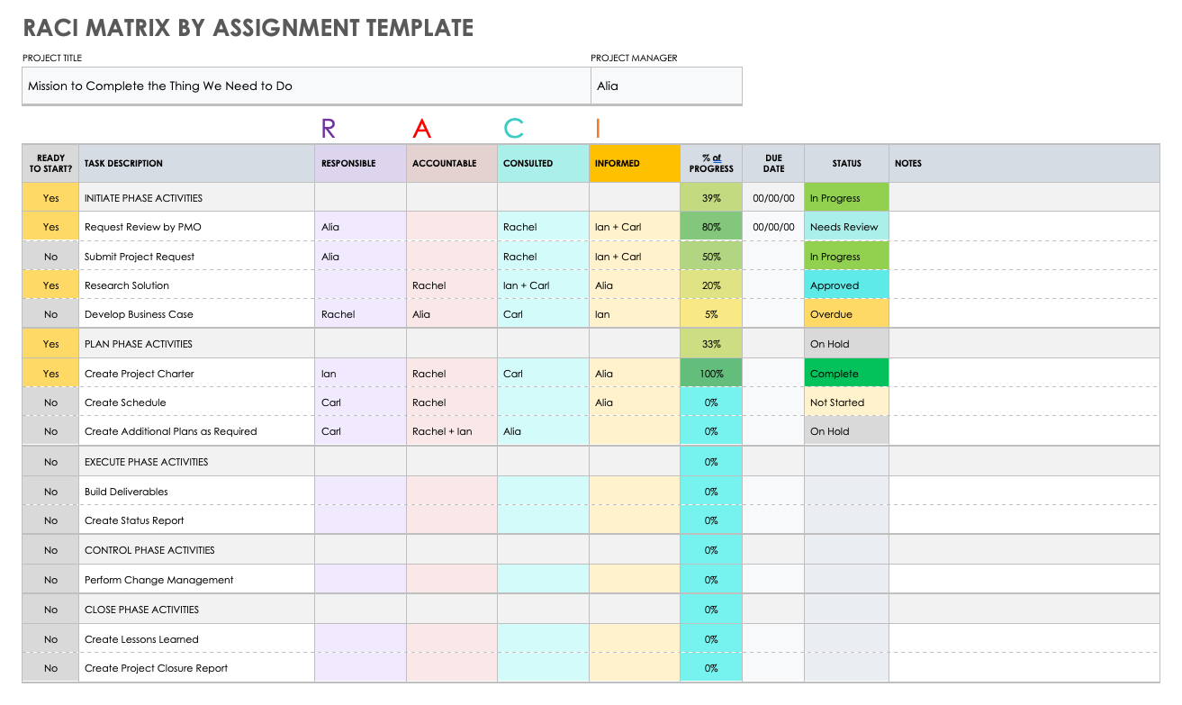Select the INFORMED column header
Image resolution: width=1182 pixels, height=705 pixels.
coord(634,164)
